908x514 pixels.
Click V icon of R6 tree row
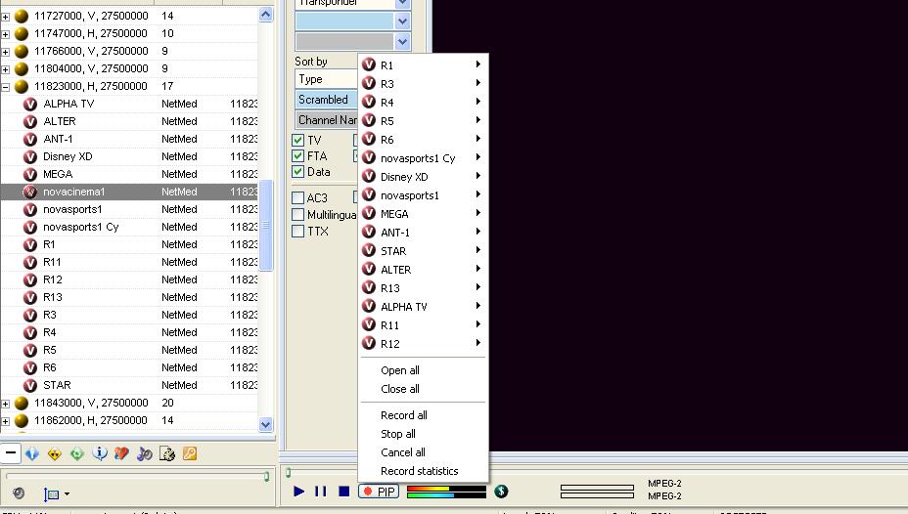(30, 367)
